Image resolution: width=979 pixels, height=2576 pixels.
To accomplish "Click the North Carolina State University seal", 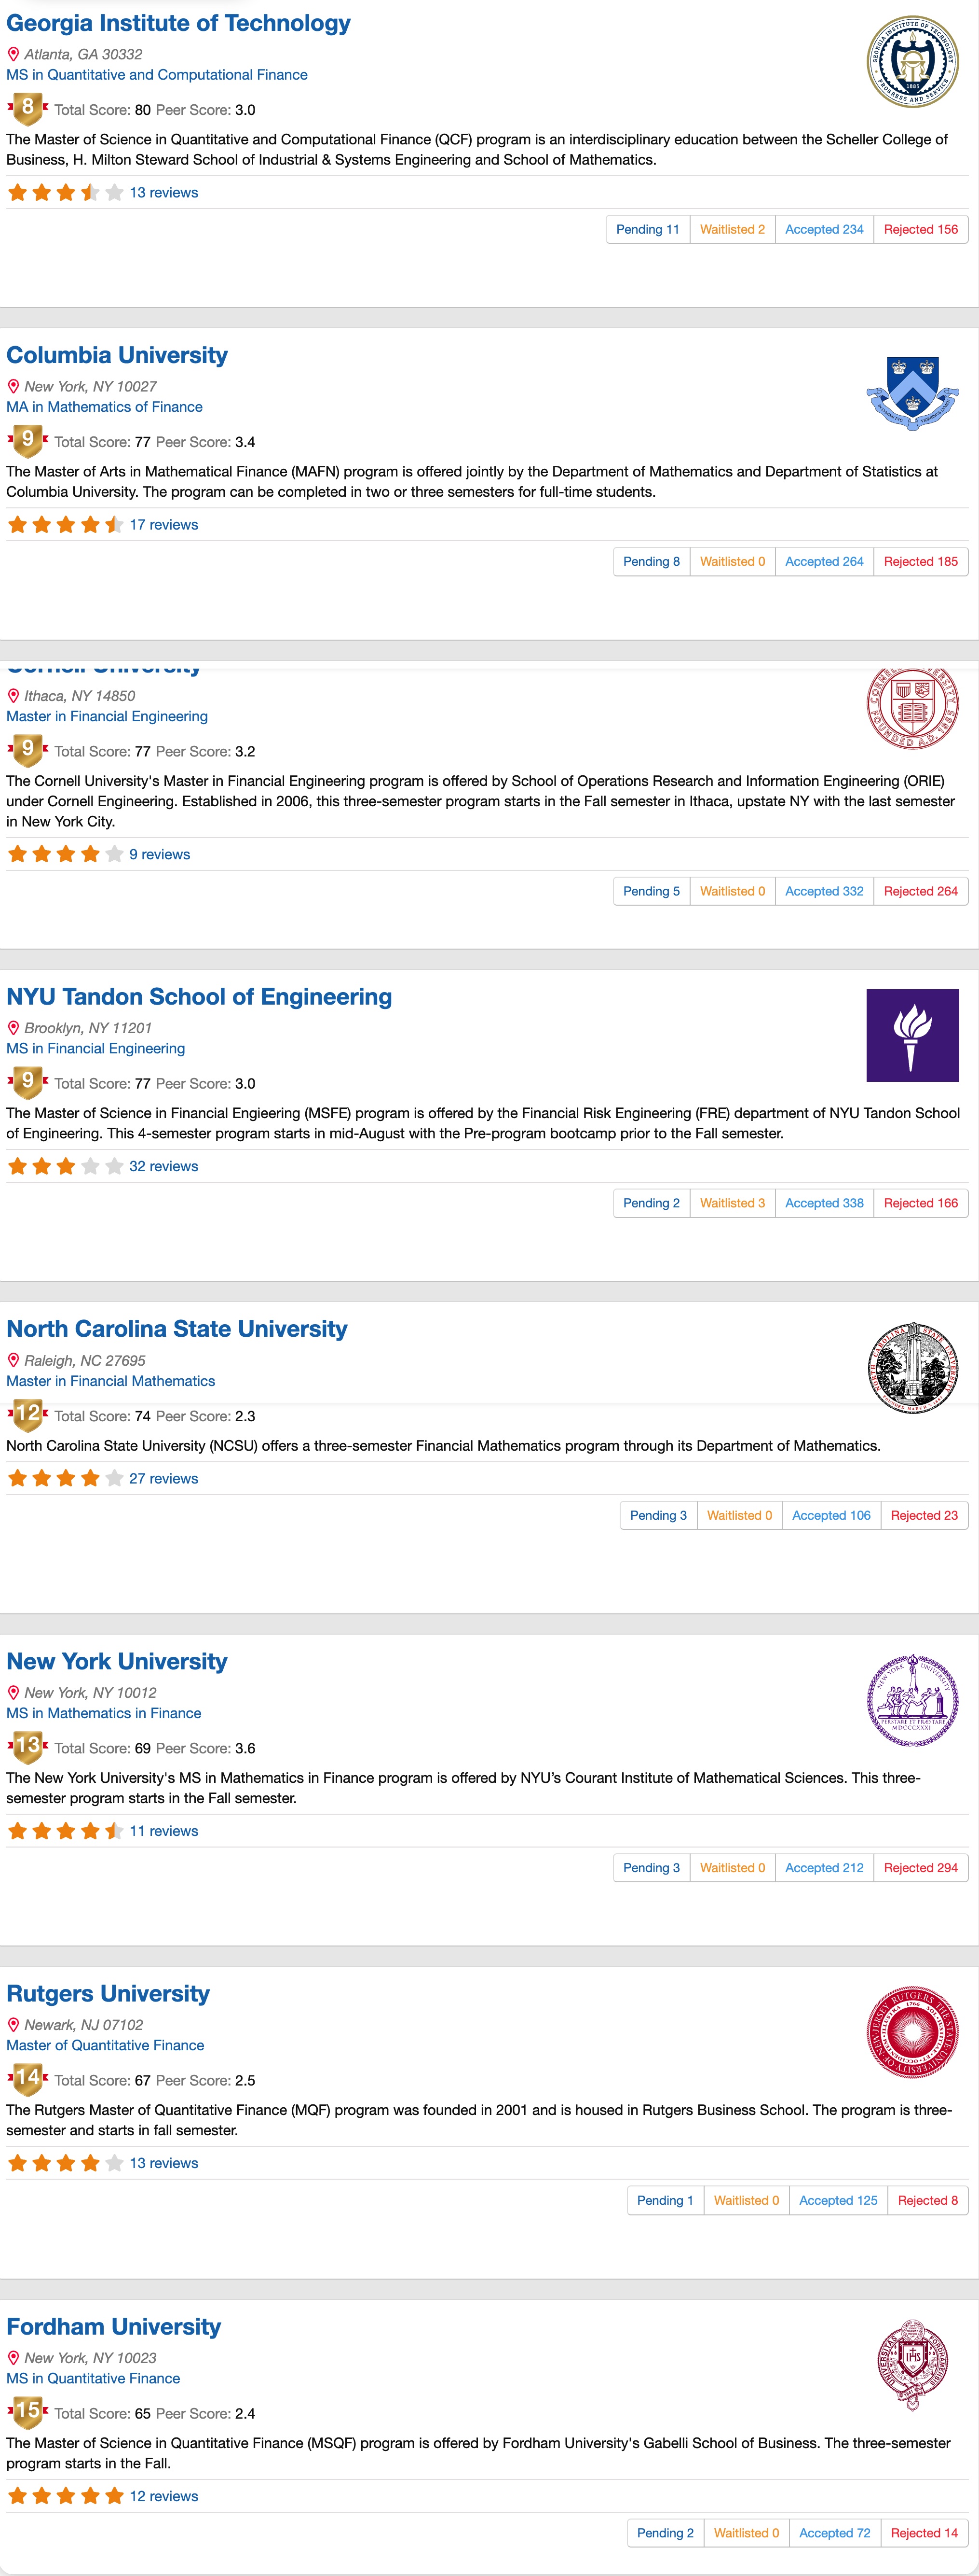I will coord(912,1367).
